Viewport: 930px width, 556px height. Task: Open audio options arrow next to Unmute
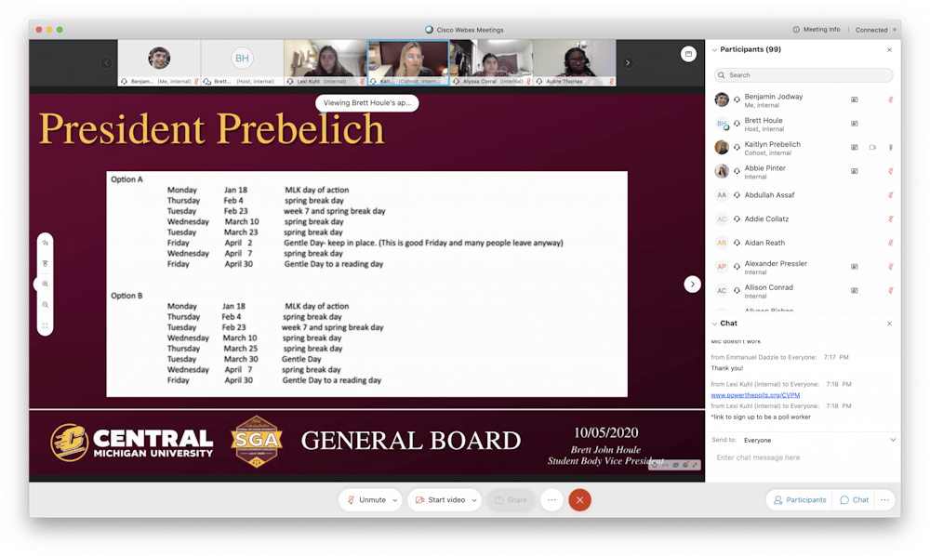[394, 500]
